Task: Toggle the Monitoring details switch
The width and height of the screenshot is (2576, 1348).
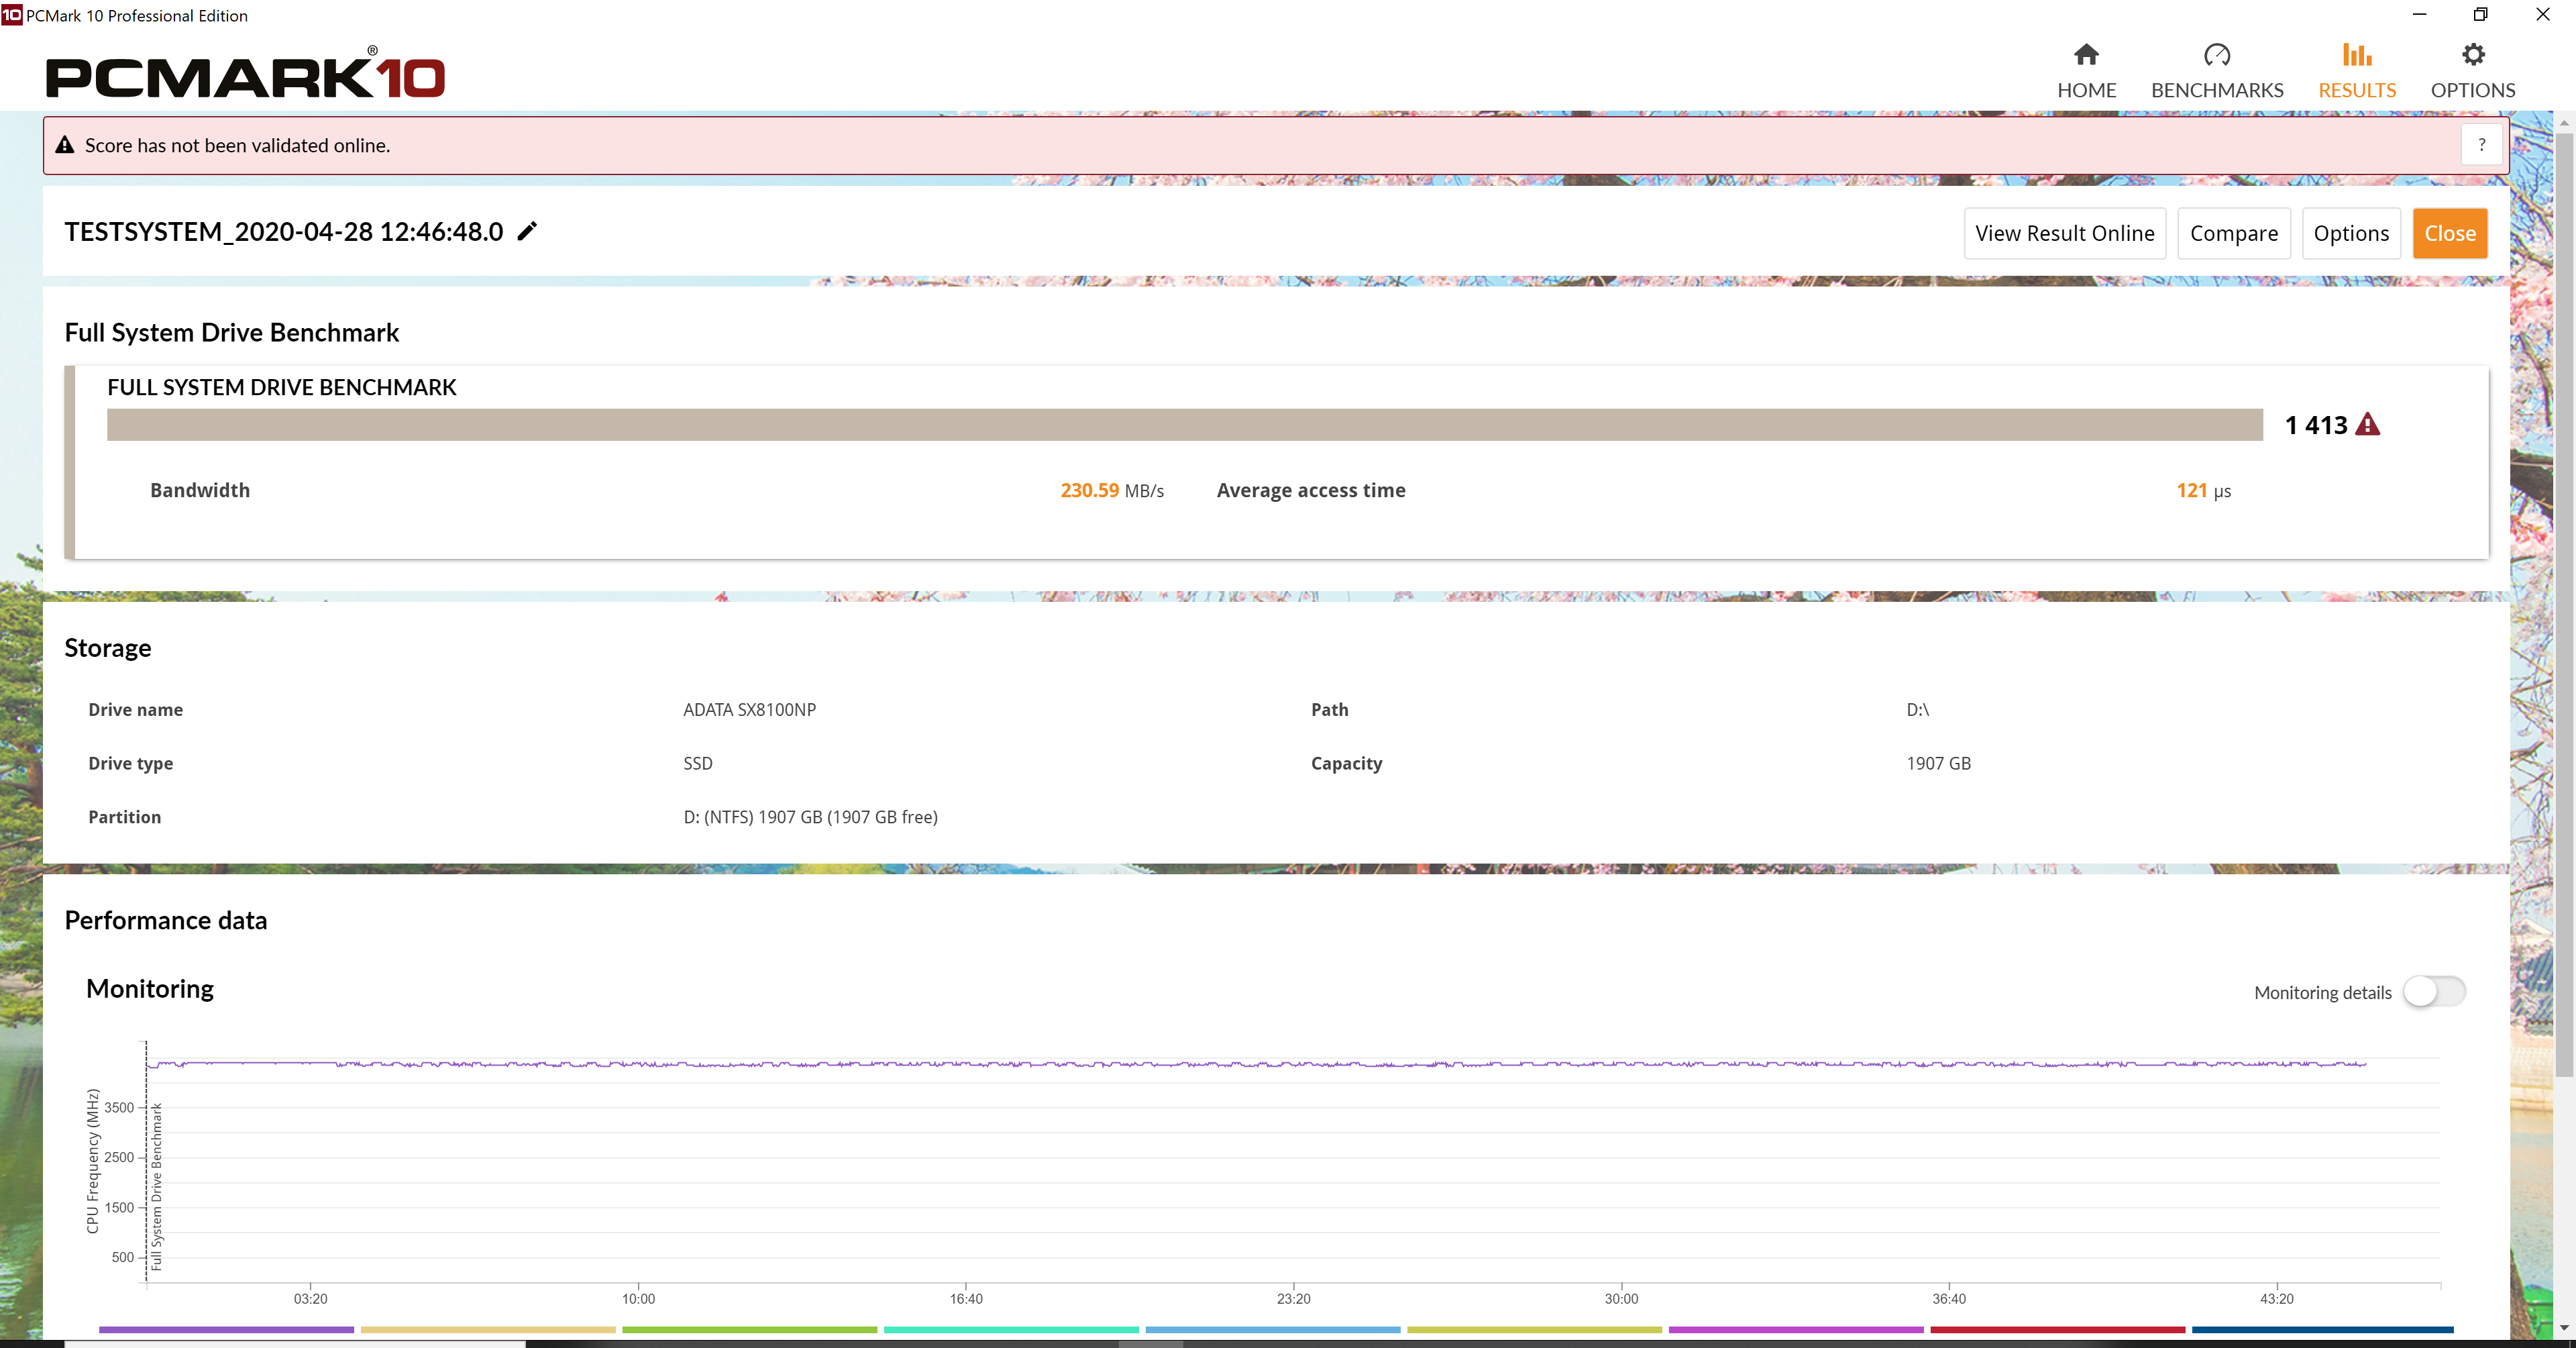Action: (2434, 991)
